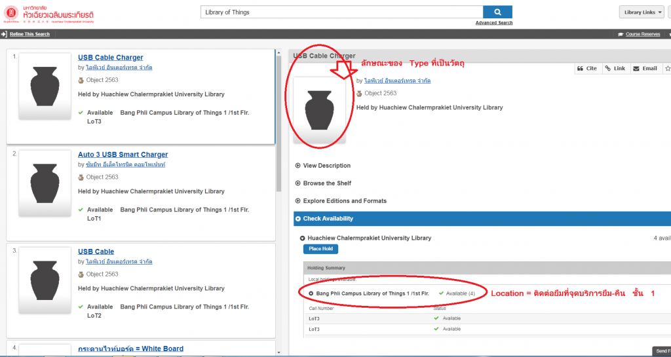Image resolution: width=671 pixels, height=357 pixels.
Task: Click the Send Feedback button at bottom right
Action: [x=662, y=351]
